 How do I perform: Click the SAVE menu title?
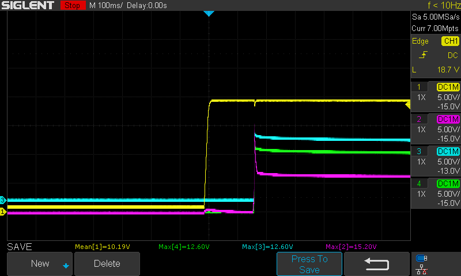coord(20,247)
